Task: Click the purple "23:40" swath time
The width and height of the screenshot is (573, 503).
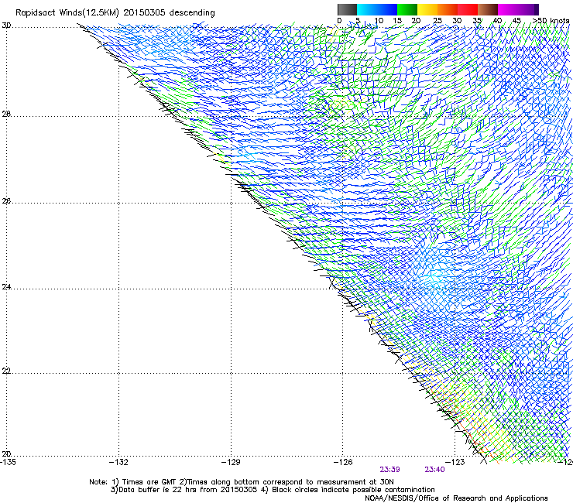Action: click(434, 470)
